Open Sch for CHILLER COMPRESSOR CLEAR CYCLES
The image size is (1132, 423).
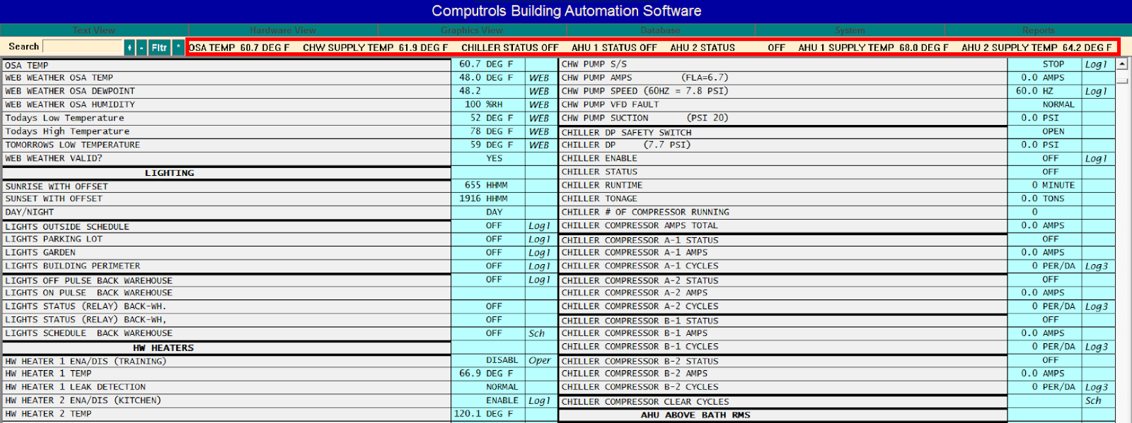point(1094,400)
